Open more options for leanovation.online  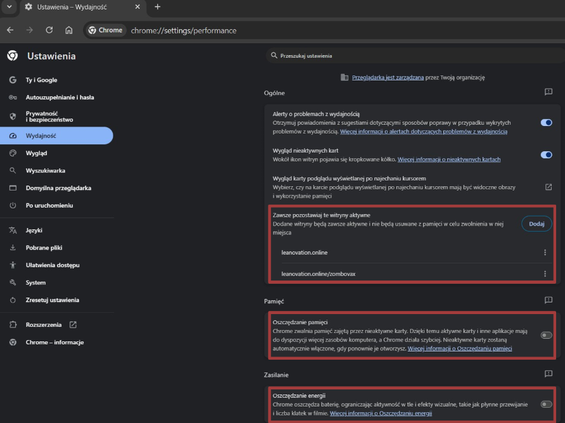coord(545,253)
